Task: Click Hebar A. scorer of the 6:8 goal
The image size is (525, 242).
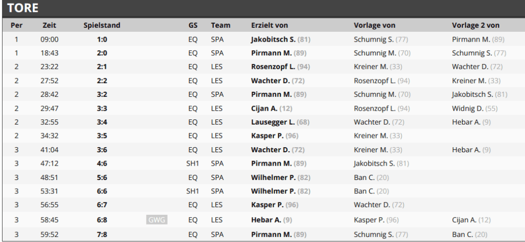Action: (266, 220)
